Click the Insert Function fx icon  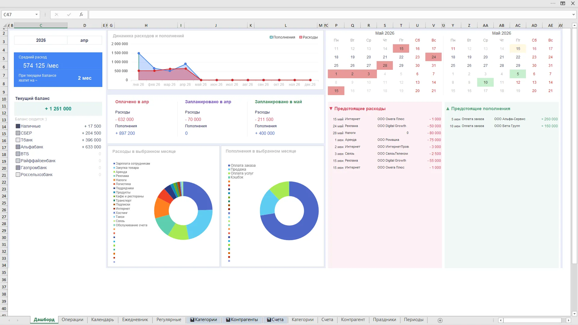pyautogui.click(x=81, y=14)
